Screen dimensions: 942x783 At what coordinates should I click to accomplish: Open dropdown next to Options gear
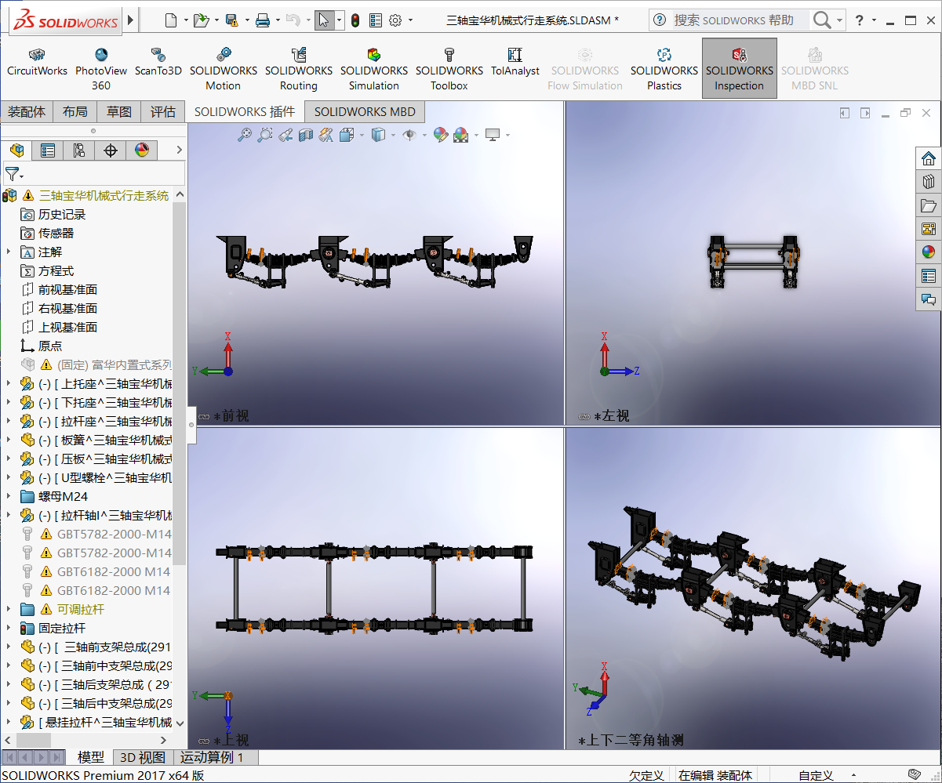411,21
